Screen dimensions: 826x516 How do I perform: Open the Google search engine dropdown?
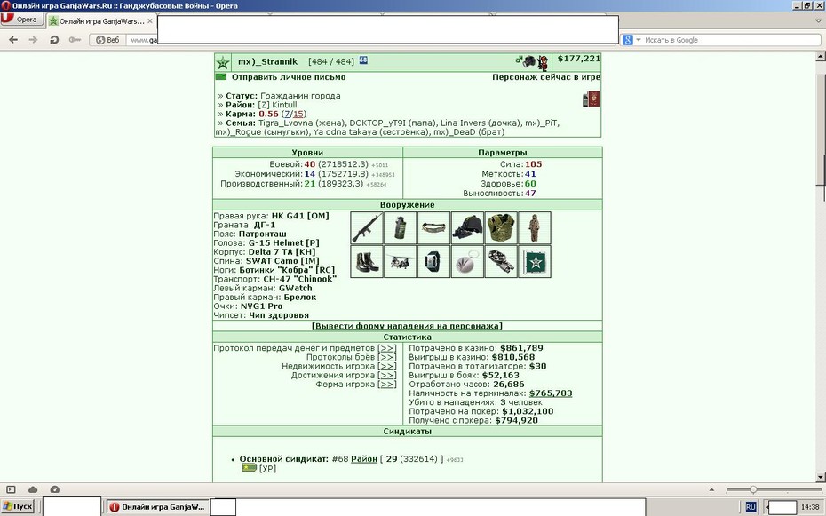pos(631,40)
